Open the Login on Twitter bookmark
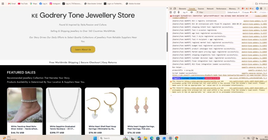The image size is (268, 140). [x=113, y=4]
